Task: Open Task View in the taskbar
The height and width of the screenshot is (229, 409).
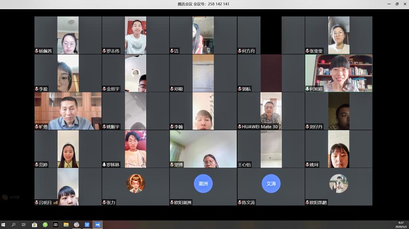Action: [x=24, y=225]
